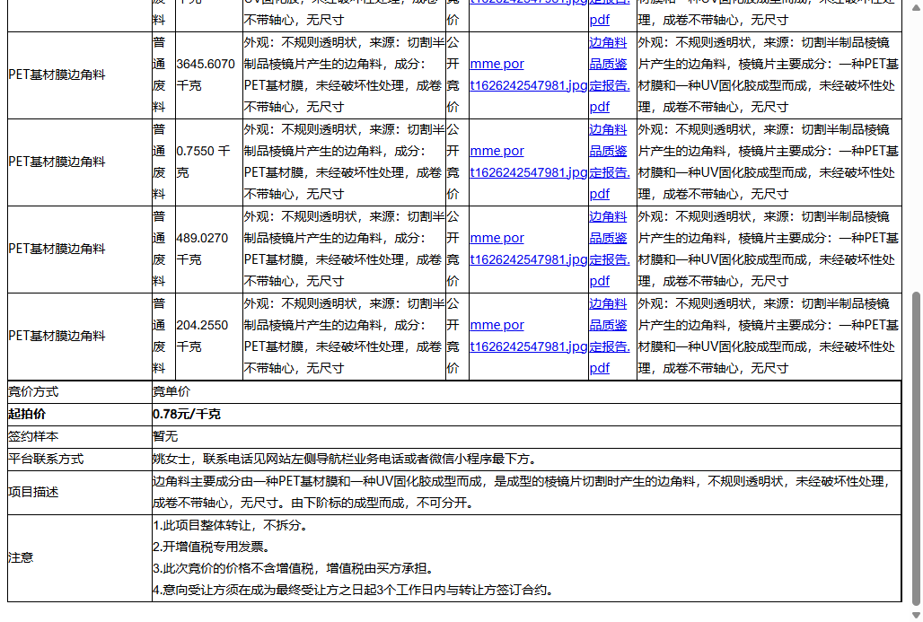
Task: Open the jpg image link in the 204.2550 千克 row
Action: point(528,336)
